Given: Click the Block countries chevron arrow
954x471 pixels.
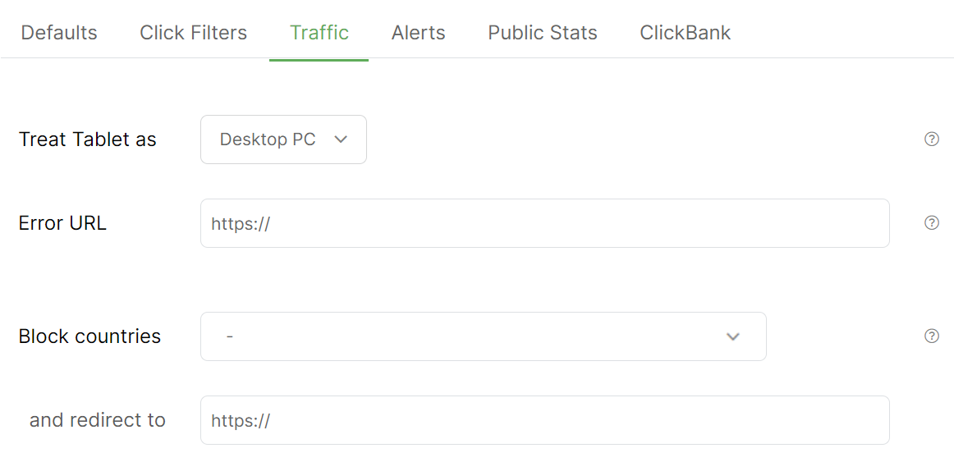Looking at the screenshot, I should click(733, 336).
